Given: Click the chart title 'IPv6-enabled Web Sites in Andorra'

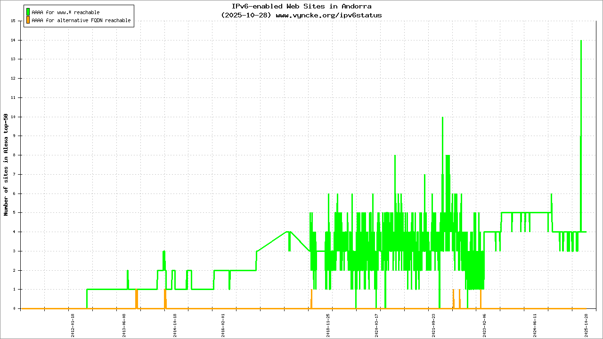Looking at the screenshot, I should click(301, 7).
